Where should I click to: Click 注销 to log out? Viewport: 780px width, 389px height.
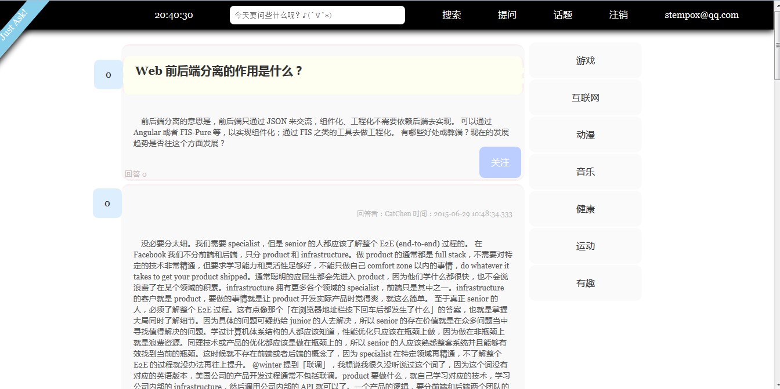(619, 15)
